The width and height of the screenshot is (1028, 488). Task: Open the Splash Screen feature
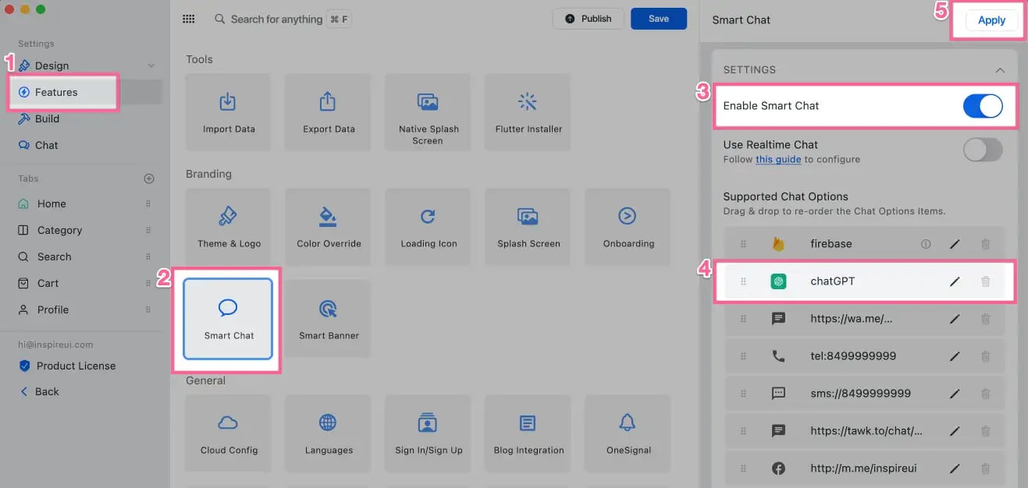tap(528, 227)
